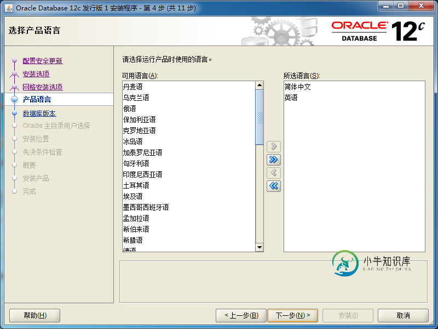Click the remove all languages double-arrow button

pos(273,186)
